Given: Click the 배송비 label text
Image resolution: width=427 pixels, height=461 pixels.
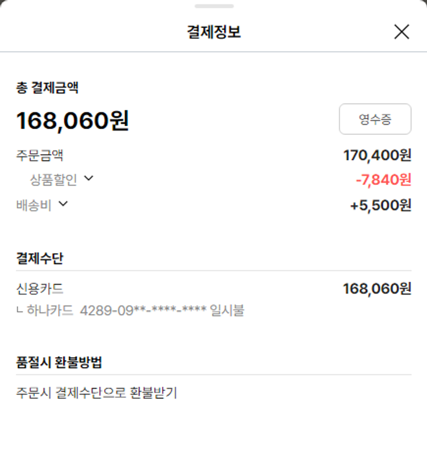Looking at the screenshot, I should (34, 205).
